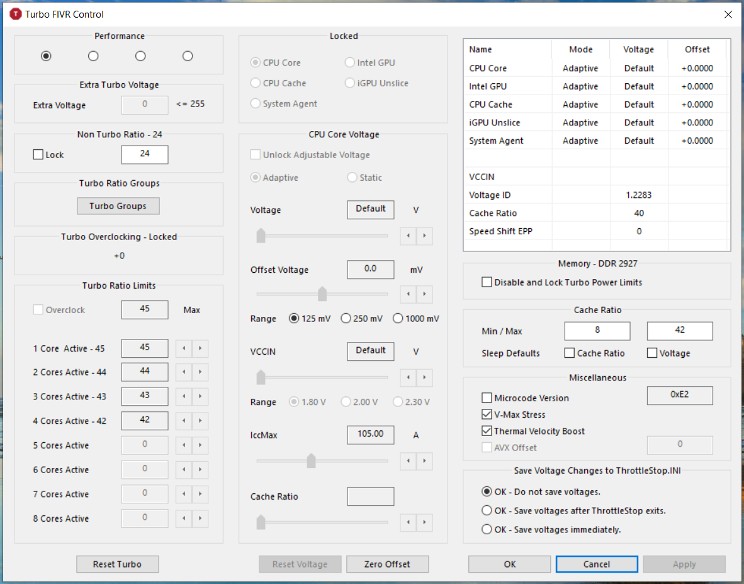This screenshot has height=584, width=744.
Task: Click the 4 Cores Active value field
Action: tap(145, 421)
